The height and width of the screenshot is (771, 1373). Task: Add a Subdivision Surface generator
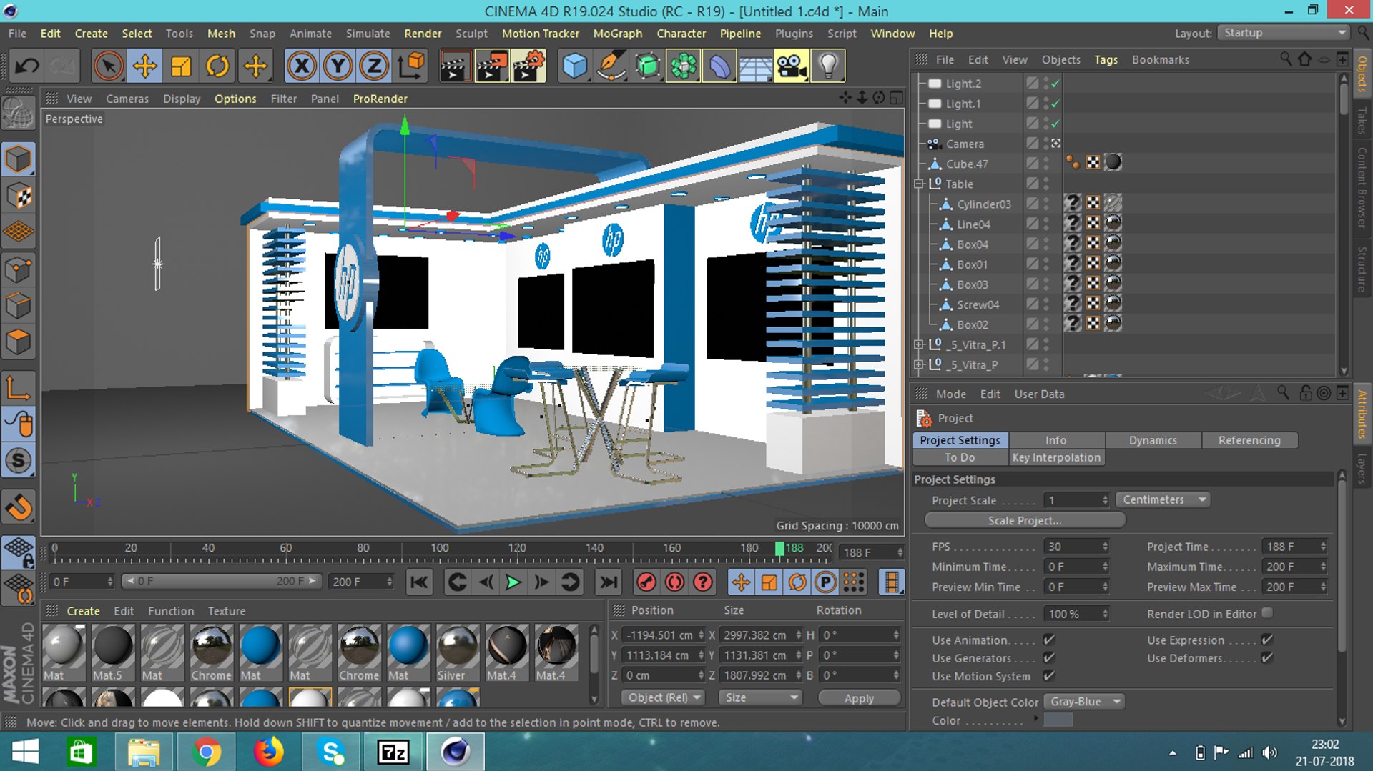(x=648, y=66)
